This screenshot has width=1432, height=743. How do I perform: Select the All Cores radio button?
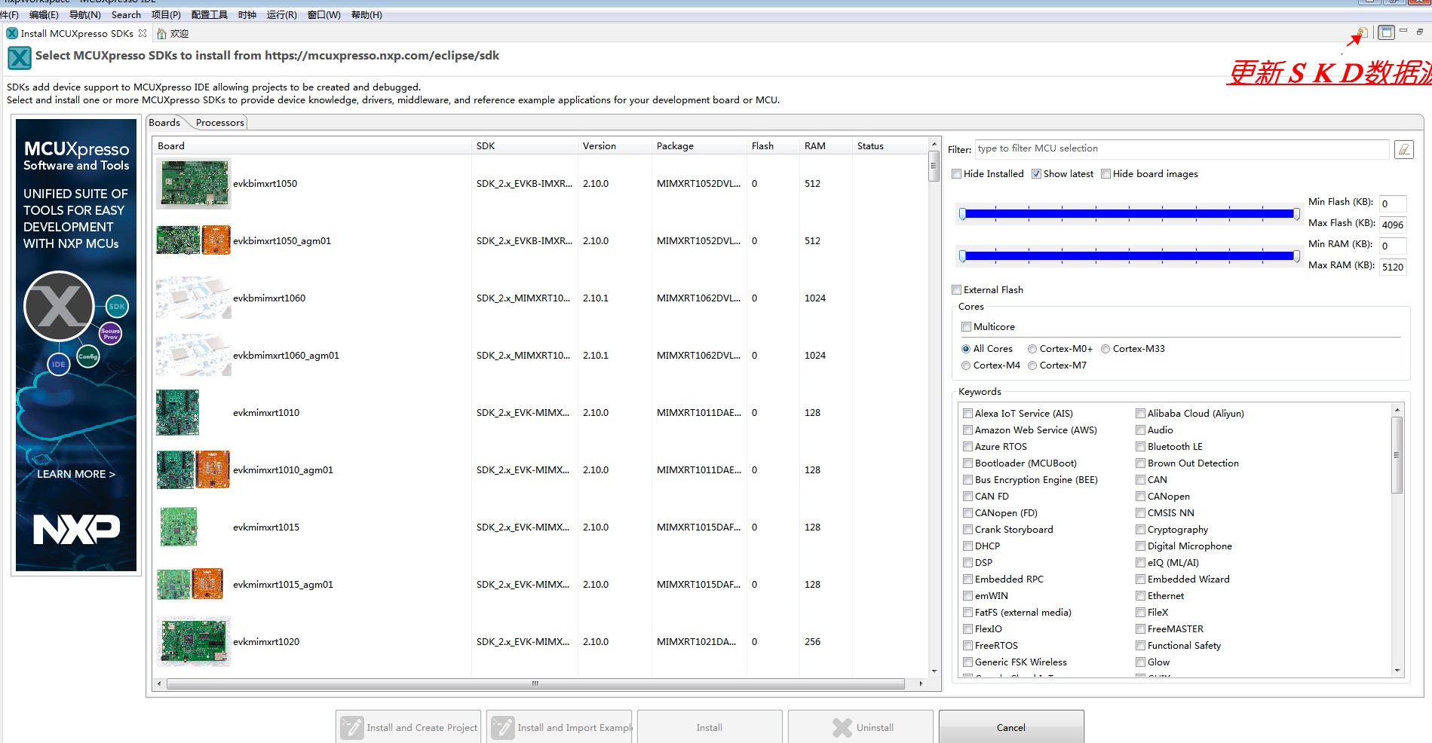click(x=966, y=349)
